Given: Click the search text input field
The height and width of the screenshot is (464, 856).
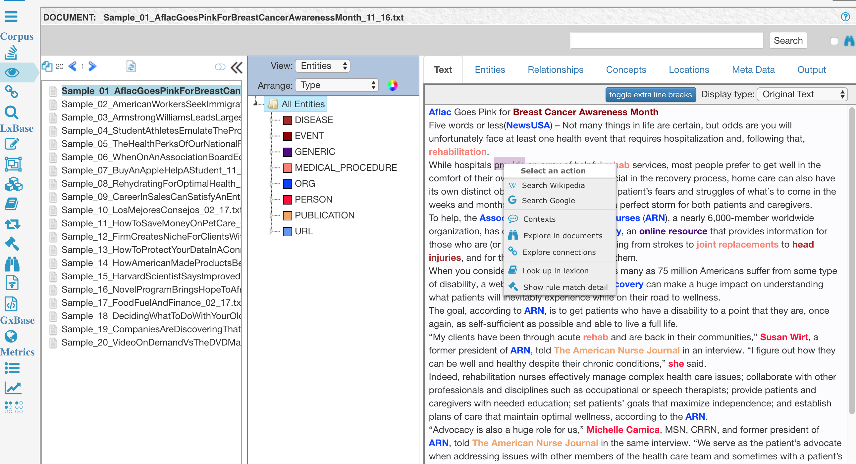Looking at the screenshot, I should click(x=666, y=40).
